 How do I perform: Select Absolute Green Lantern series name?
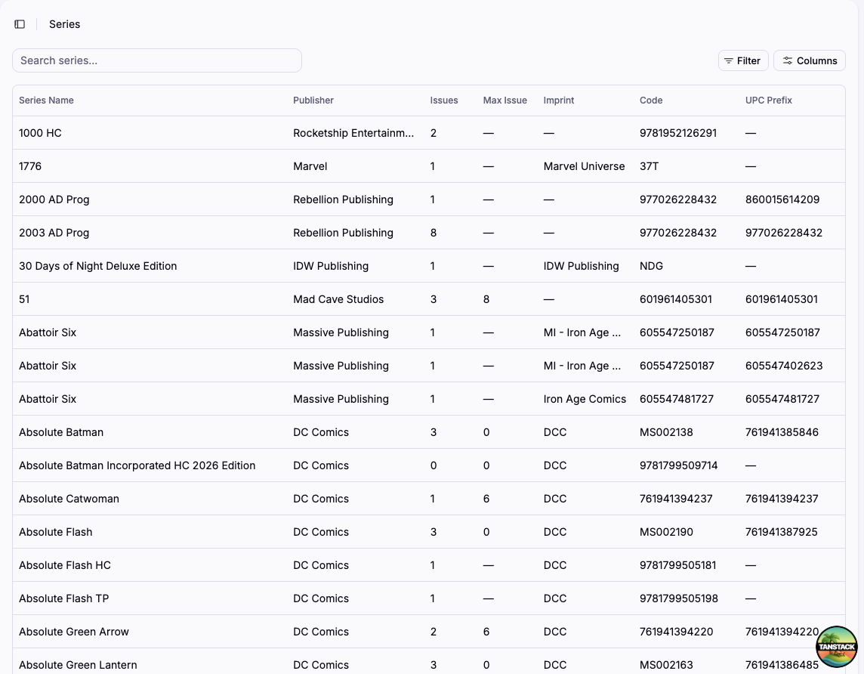(78, 665)
